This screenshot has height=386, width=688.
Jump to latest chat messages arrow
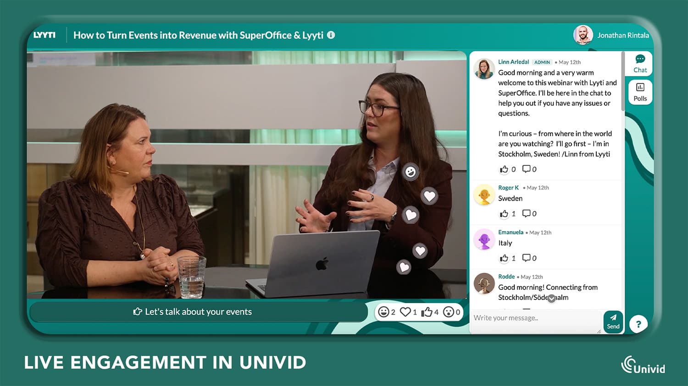coord(551,299)
